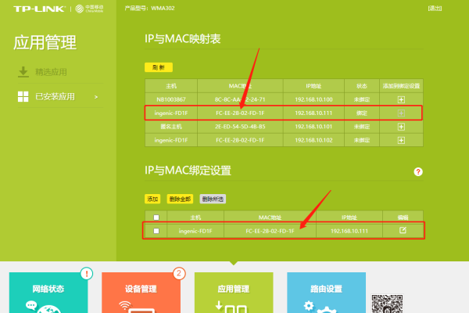This screenshot has height=313, width=469.
Task: Open the red question mark help
Action: (x=418, y=171)
